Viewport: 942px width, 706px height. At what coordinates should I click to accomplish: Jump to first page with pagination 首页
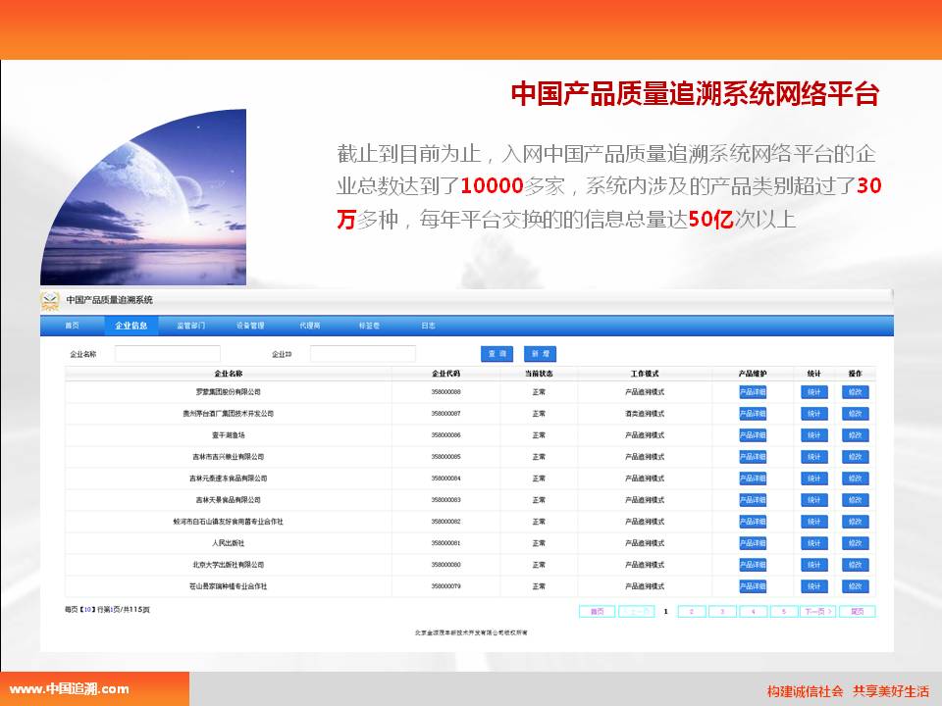click(x=598, y=612)
